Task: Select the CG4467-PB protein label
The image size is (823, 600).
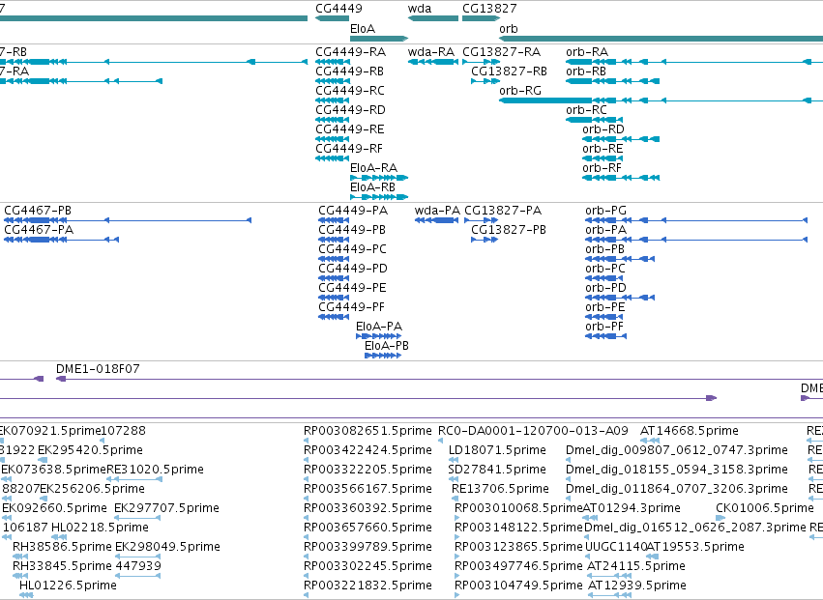Action: (x=38, y=211)
